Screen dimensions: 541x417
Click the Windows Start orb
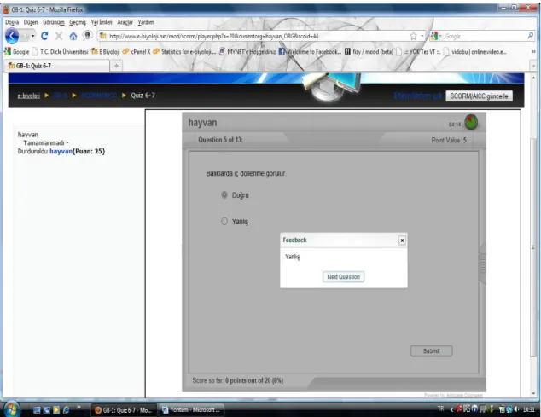[11, 409]
